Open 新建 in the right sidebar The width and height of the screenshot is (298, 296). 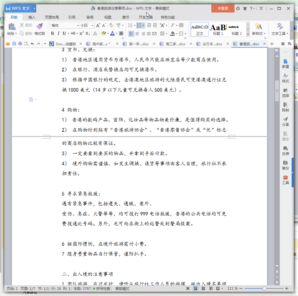pyautogui.click(x=285, y=64)
